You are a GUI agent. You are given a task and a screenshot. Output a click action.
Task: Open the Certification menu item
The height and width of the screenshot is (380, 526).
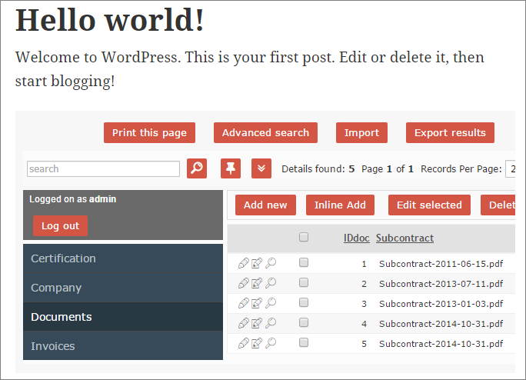click(123, 258)
